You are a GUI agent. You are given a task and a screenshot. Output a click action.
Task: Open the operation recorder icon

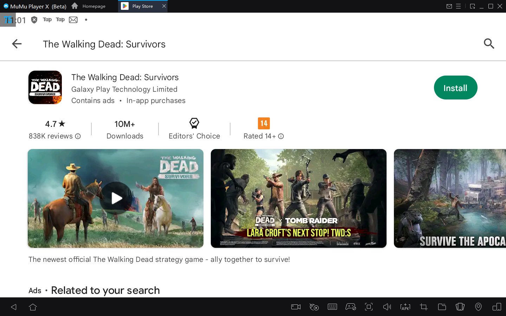[x=314, y=307]
